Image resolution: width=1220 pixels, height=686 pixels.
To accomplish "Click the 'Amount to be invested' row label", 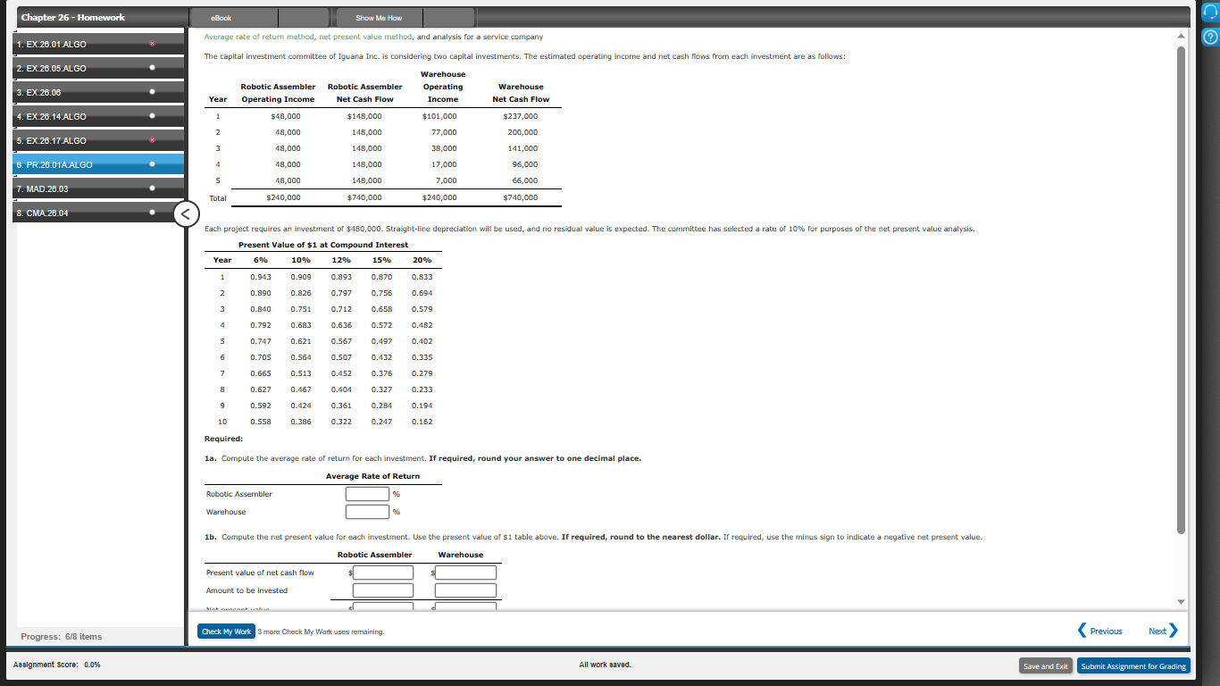I will point(247,590).
